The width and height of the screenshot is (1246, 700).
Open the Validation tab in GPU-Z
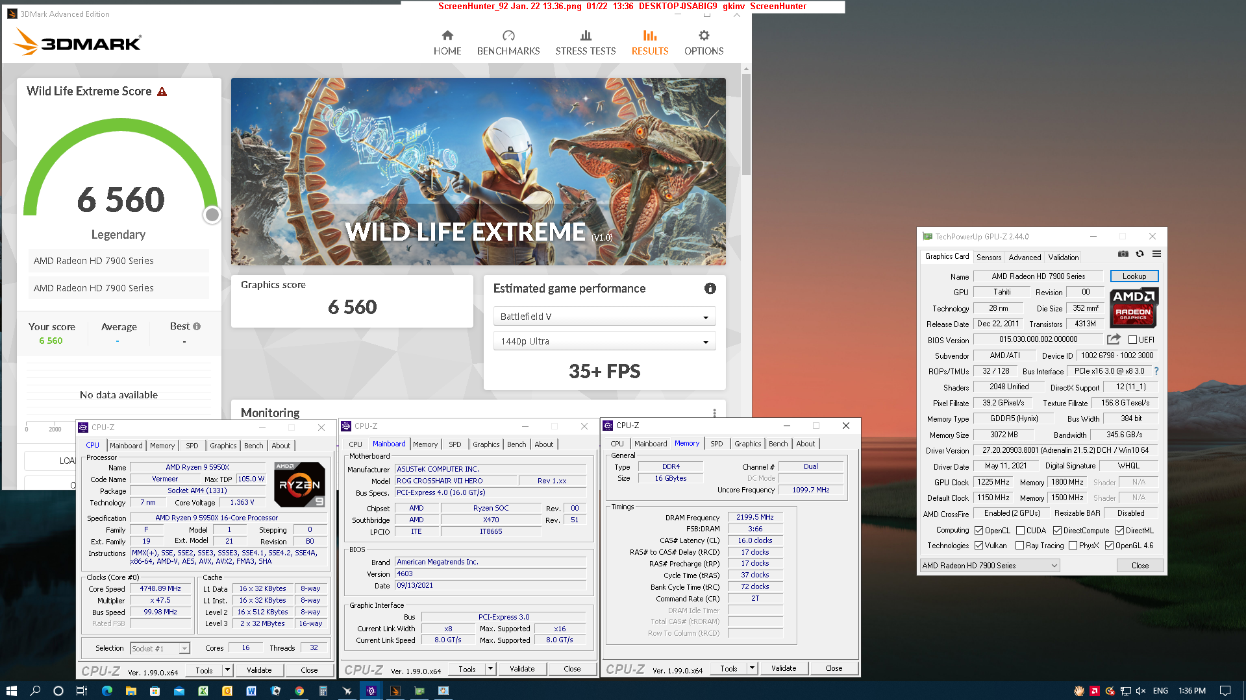[1063, 258]
